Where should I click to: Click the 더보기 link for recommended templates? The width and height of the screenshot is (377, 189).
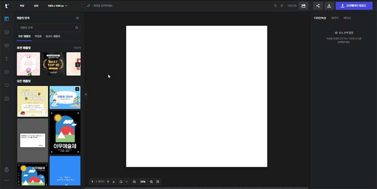pos(77,48)
